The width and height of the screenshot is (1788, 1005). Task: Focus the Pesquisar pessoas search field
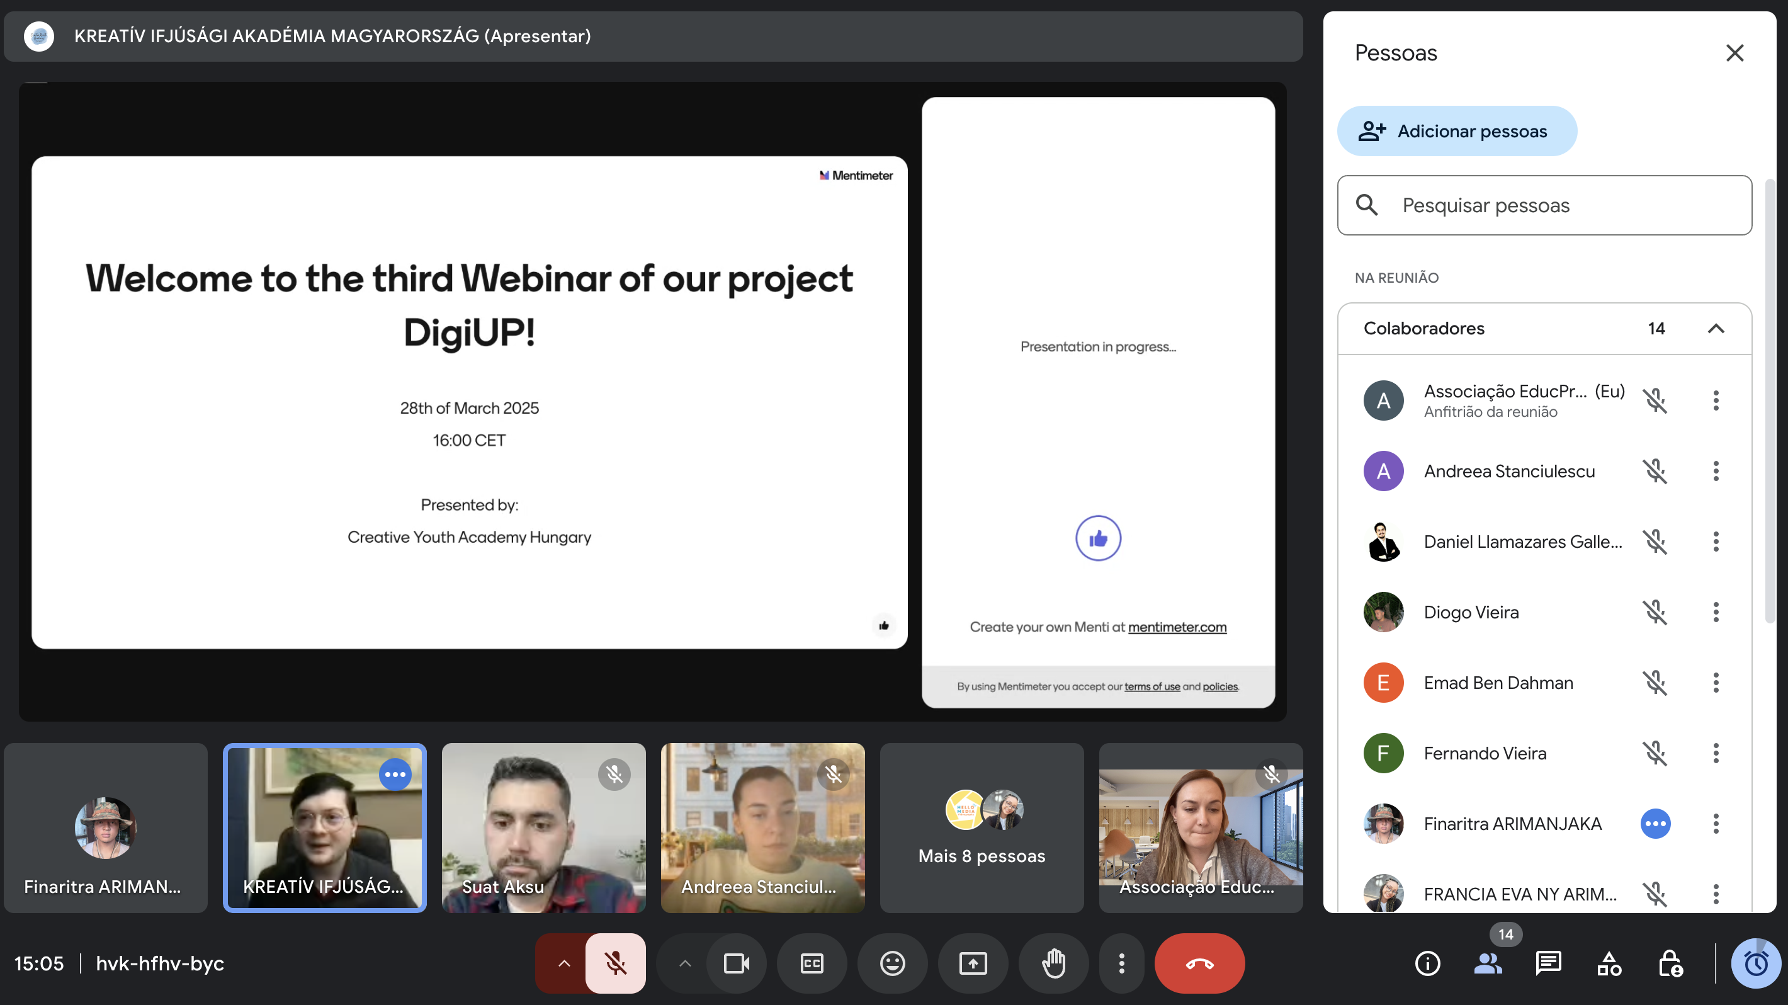(1544, 205)
